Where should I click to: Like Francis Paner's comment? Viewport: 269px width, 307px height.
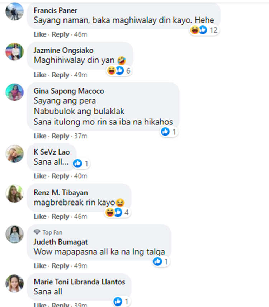(40, 34)
